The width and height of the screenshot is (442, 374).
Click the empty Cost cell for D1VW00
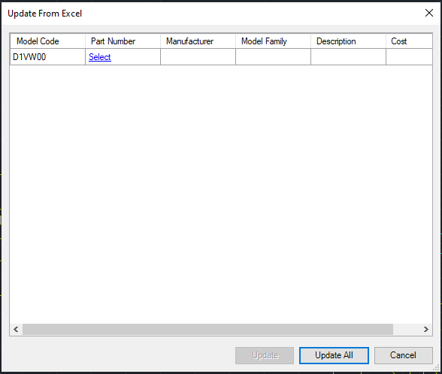(409, 57)
